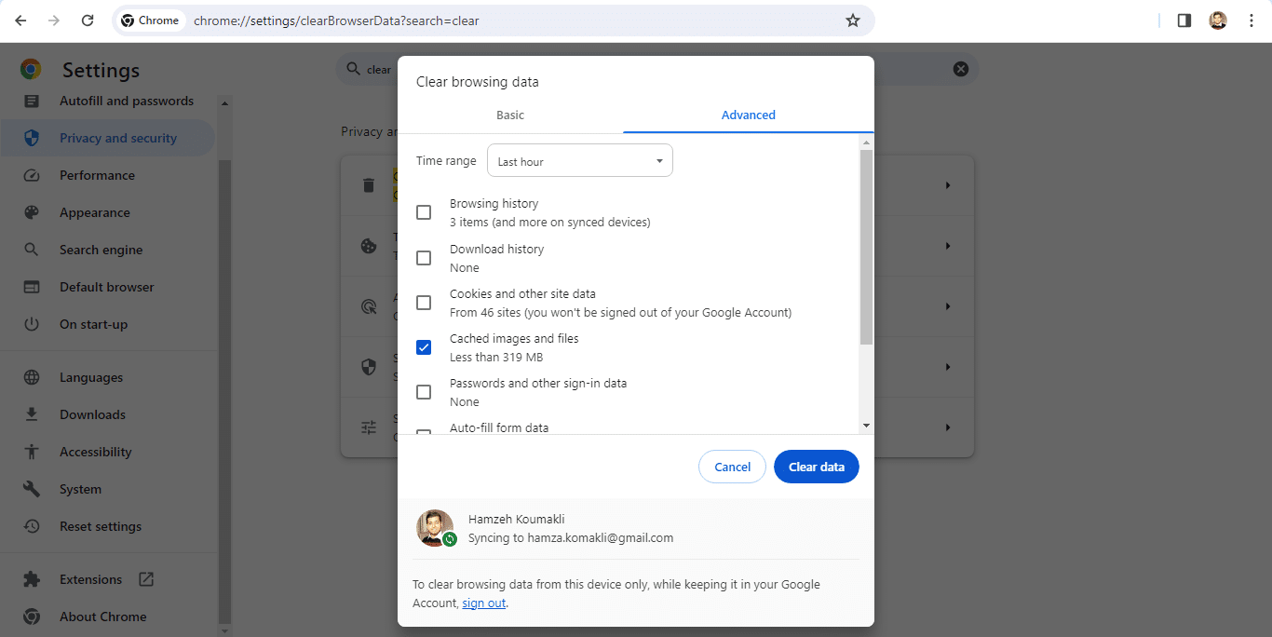
Task: Click the sign out link
Action: point(483,603)
